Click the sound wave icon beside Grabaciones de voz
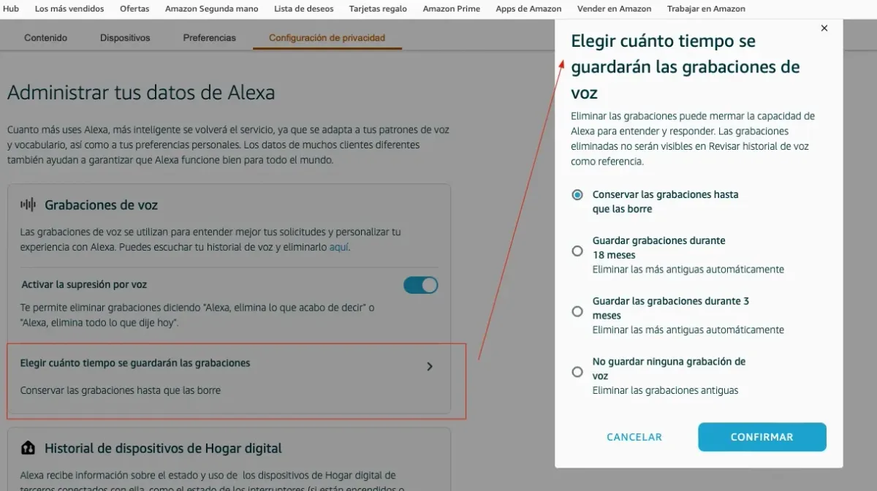The width and height of the screenshot is (877, 491). click(28, 205)
